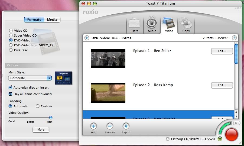The width and height of the screenshot is (244, 146).
Task: Open the Menu Style dropdown
Action: (x=30, y=78)
